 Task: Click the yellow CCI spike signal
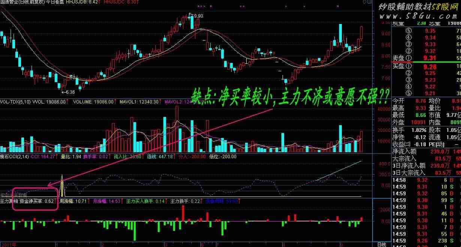(62, 186)
